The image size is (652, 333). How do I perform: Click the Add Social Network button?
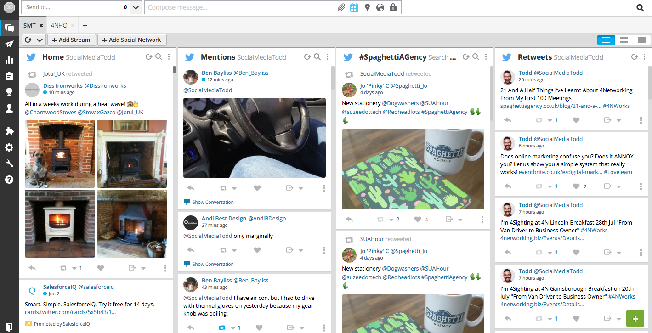(132, 40)
